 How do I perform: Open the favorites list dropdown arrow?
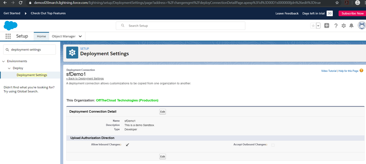[318, 26]
